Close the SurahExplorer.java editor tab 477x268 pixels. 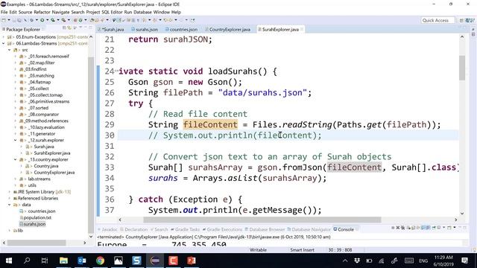tap(302, 30)
